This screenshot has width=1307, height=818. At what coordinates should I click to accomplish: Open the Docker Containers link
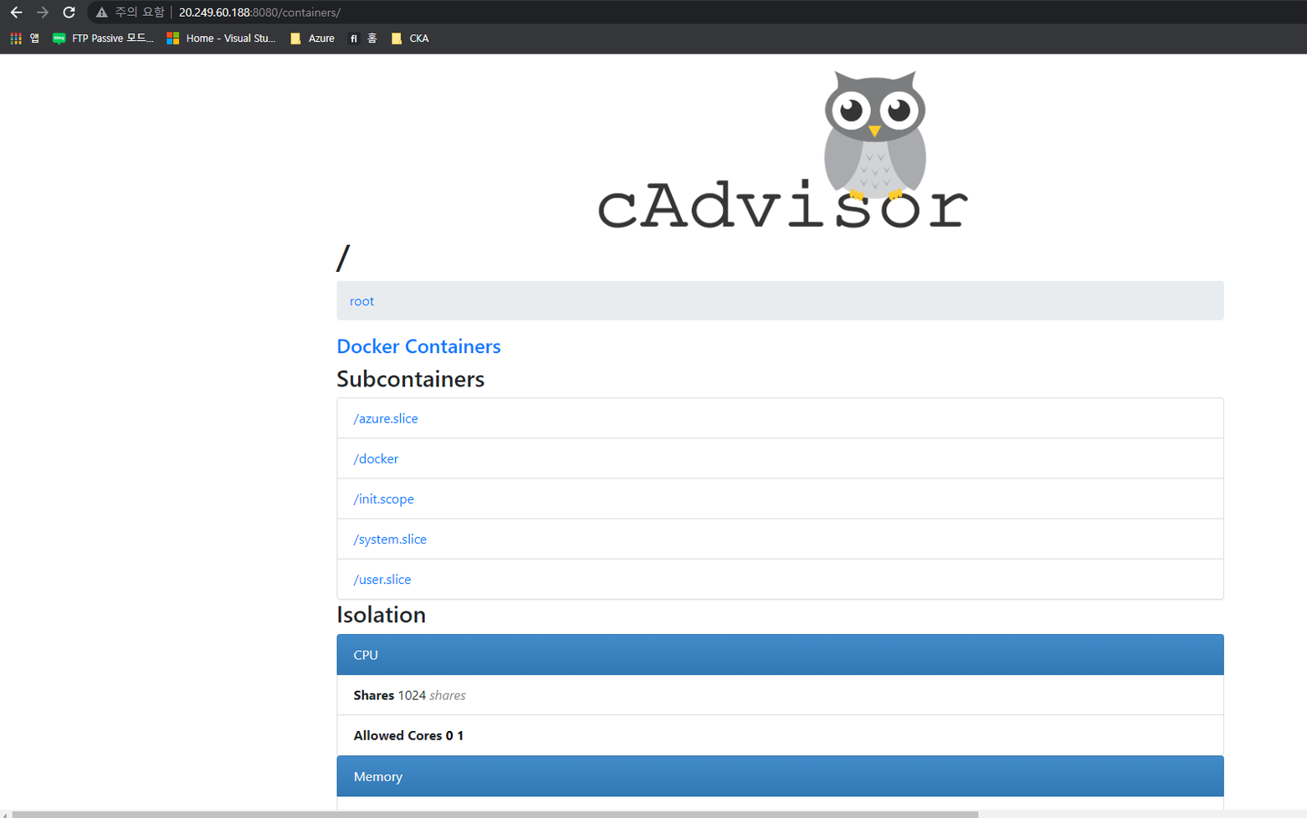coord(418,346)
